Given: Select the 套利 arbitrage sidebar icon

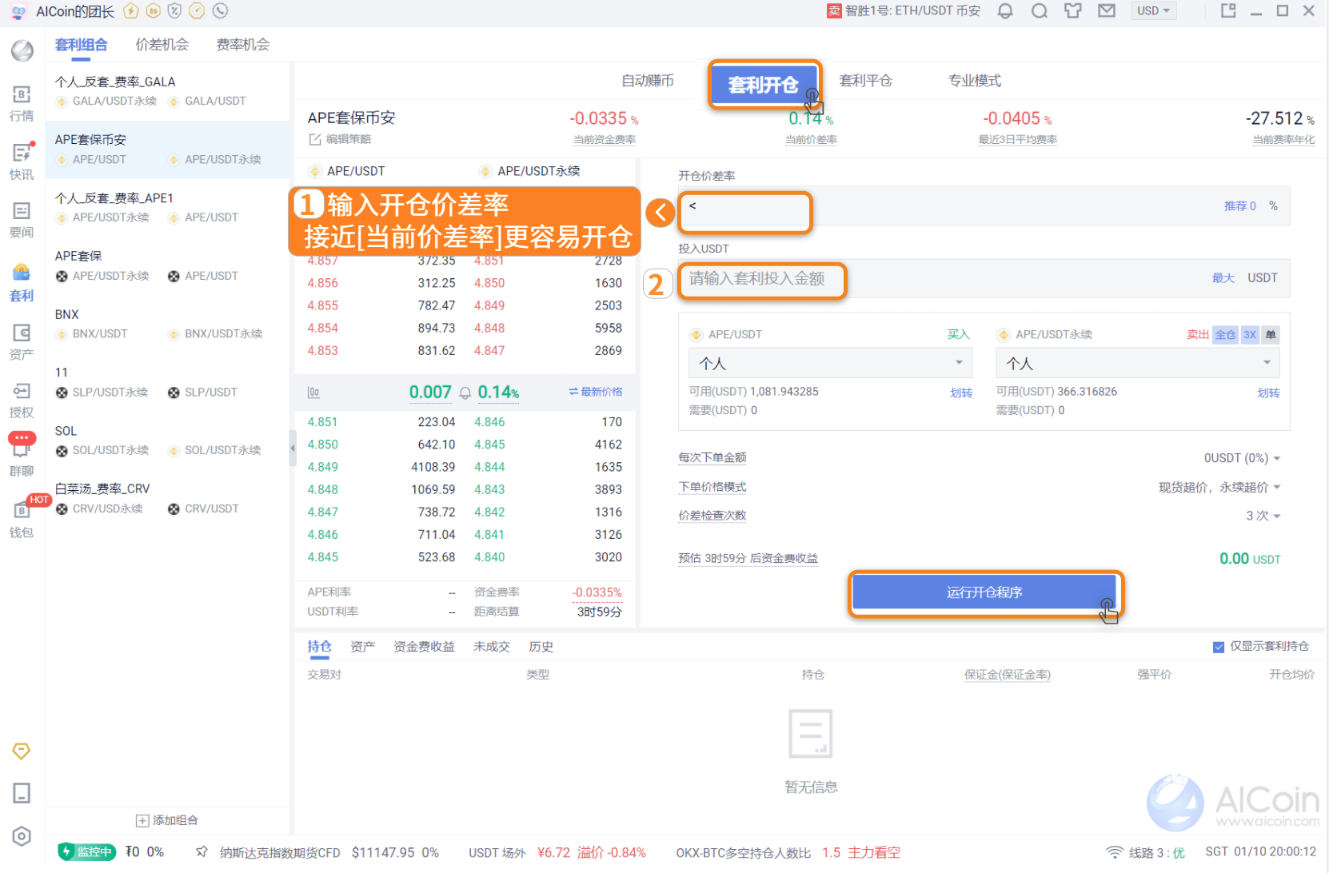Looking at the screenshot, I should pos(22,283).
